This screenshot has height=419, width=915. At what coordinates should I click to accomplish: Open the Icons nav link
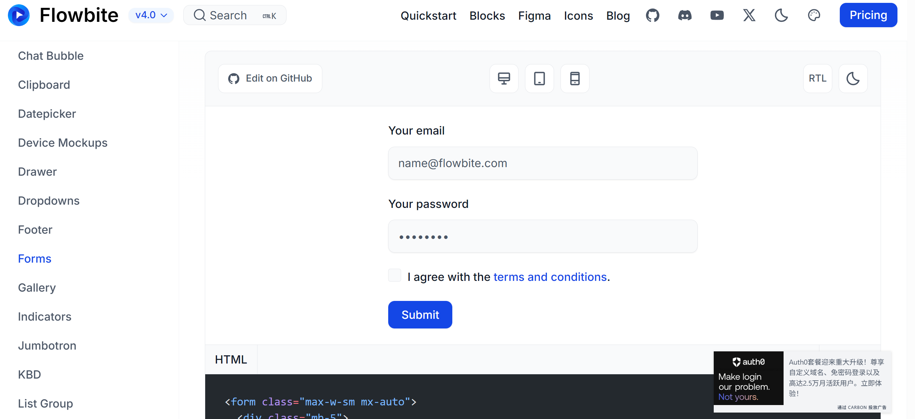pos(578,16)
